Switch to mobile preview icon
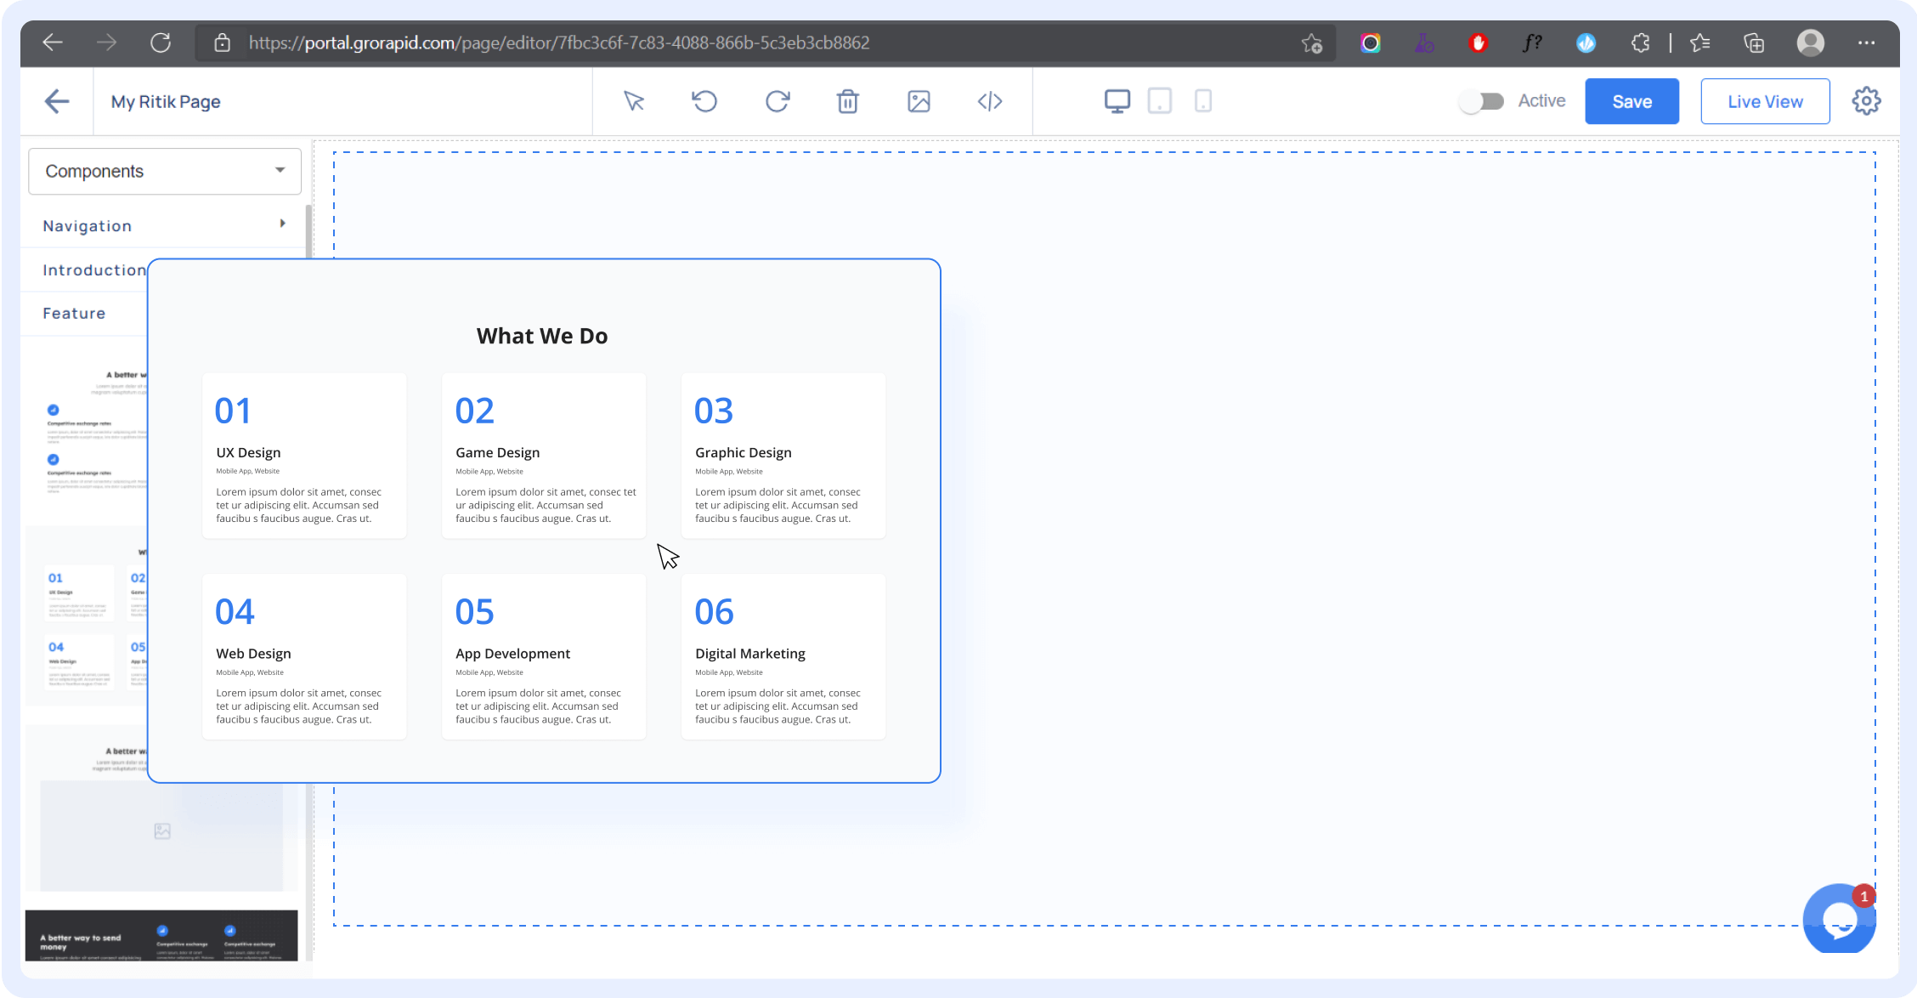Screen dimensions: 1917x998 1202,101
